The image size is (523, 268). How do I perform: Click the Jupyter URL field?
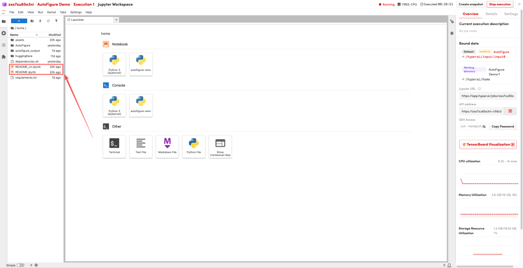[x=488, y=96]
